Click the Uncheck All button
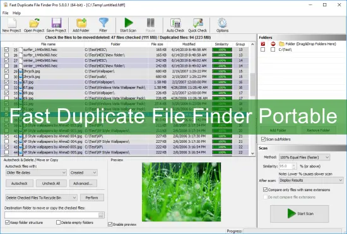The image size is (347, 234). [51, 183]
